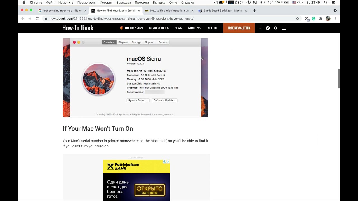Open the Chrome application menu
Screen dimensions: 358x201
tap(36, 3)
